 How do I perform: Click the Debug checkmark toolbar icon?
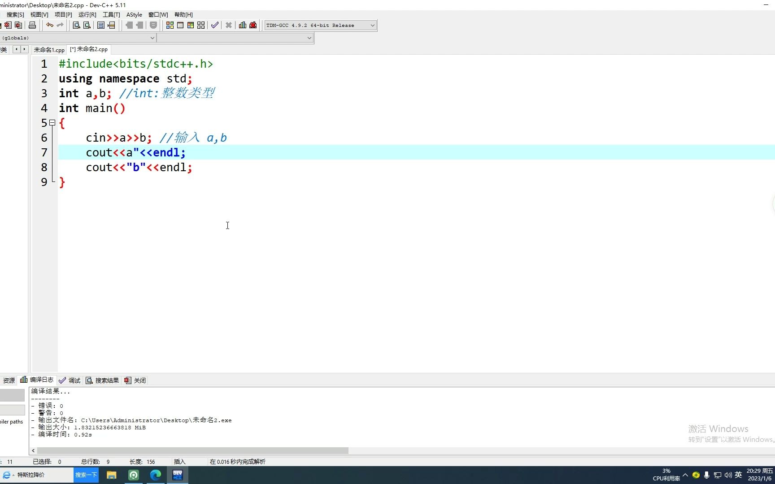[215, 25]
